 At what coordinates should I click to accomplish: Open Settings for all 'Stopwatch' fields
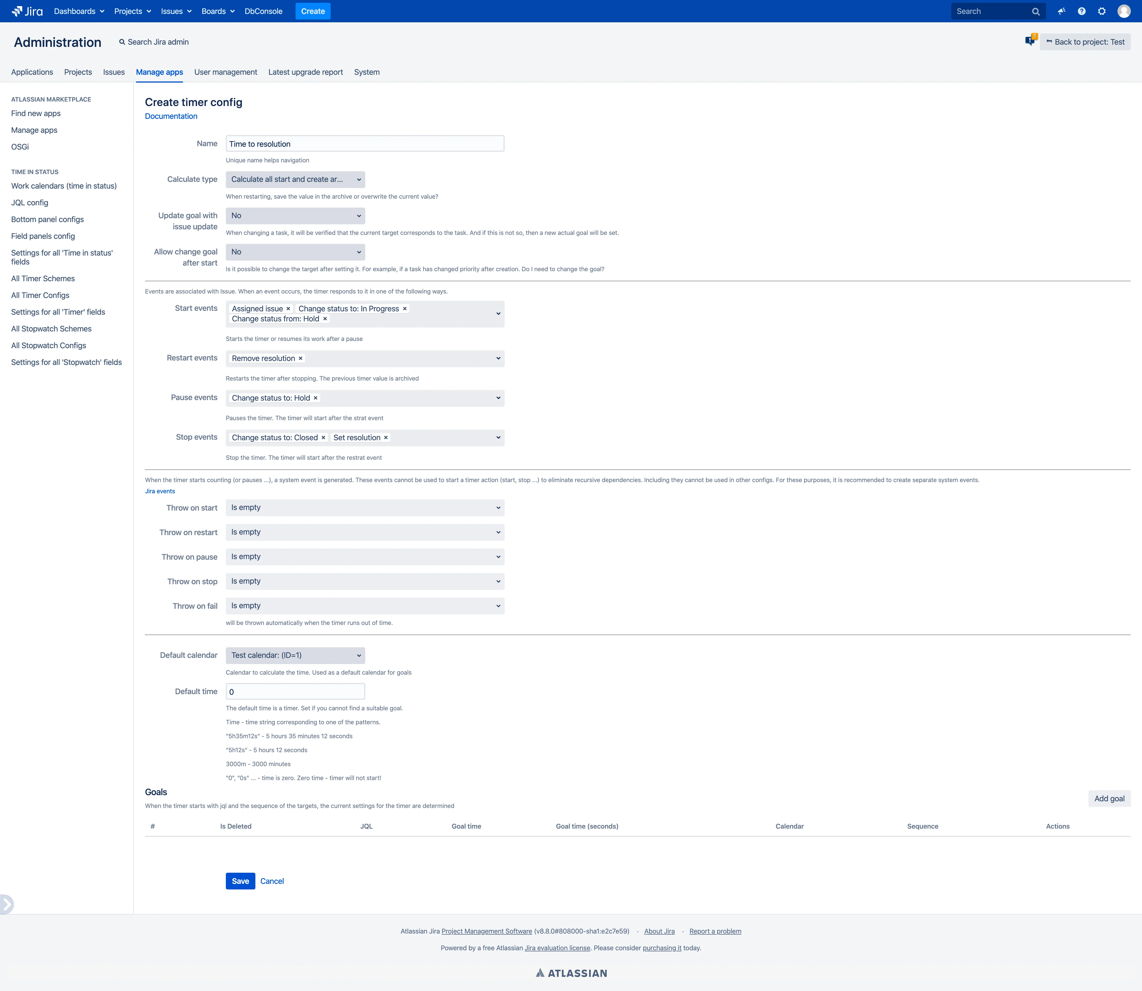pos(66,362)
